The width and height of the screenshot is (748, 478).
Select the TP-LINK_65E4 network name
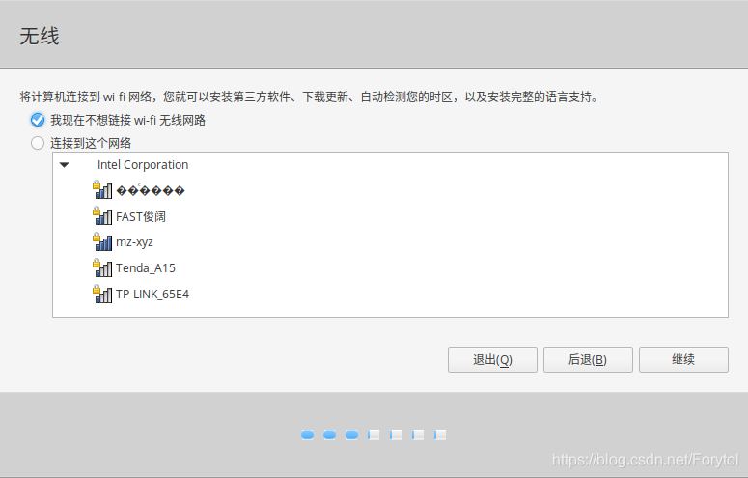pyautogui.click(x=152, y=295)
